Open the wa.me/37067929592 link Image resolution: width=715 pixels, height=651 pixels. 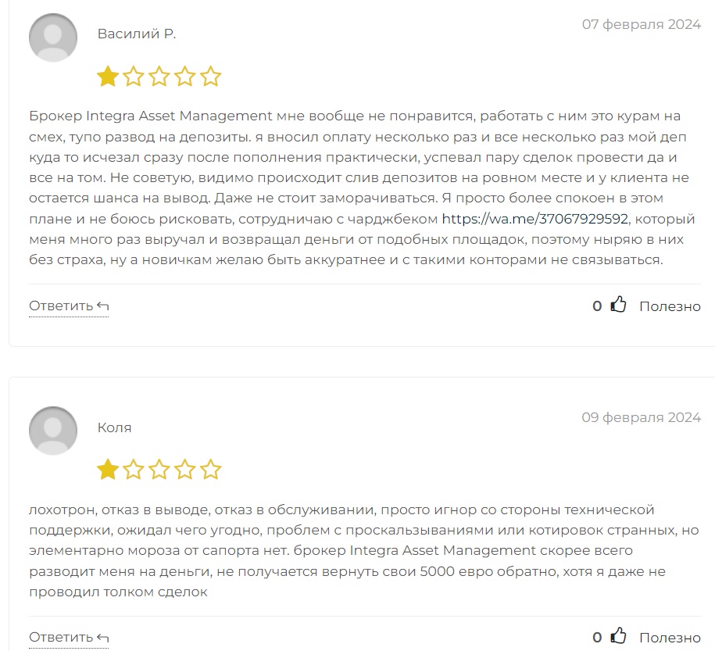535,219
